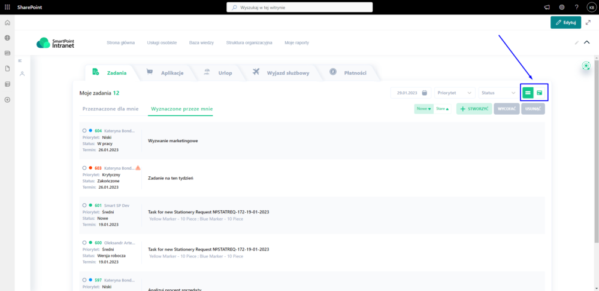Open the Przeznaczone dla mnie tab
The image size is (599, 291).
[110, 109]
